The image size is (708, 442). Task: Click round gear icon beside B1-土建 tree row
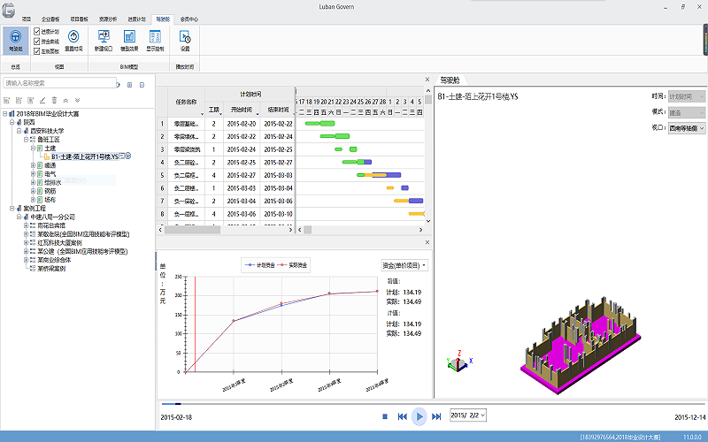click(x=128, y=156)
